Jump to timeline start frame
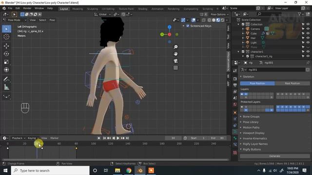312x175 pixels. (104, 138)
